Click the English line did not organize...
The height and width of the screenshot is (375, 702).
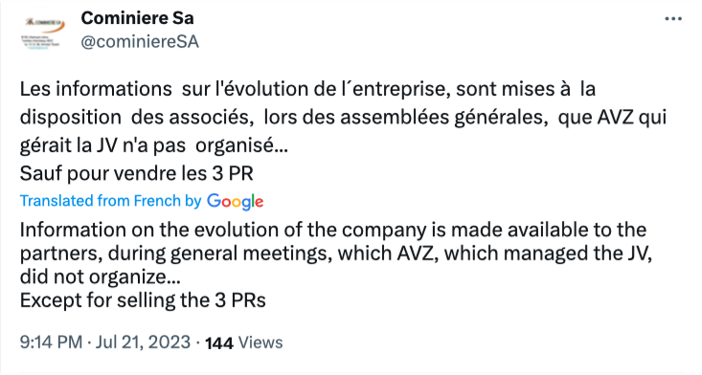[101, 276]
